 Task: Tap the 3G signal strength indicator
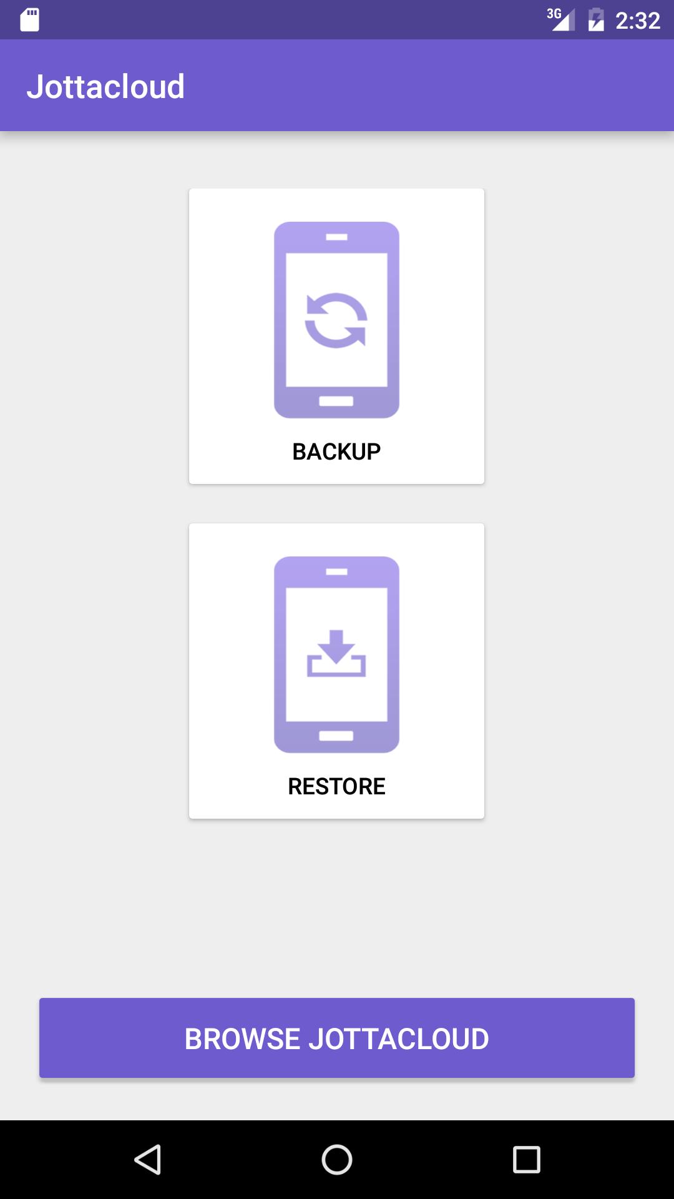[x=560, y=19]
